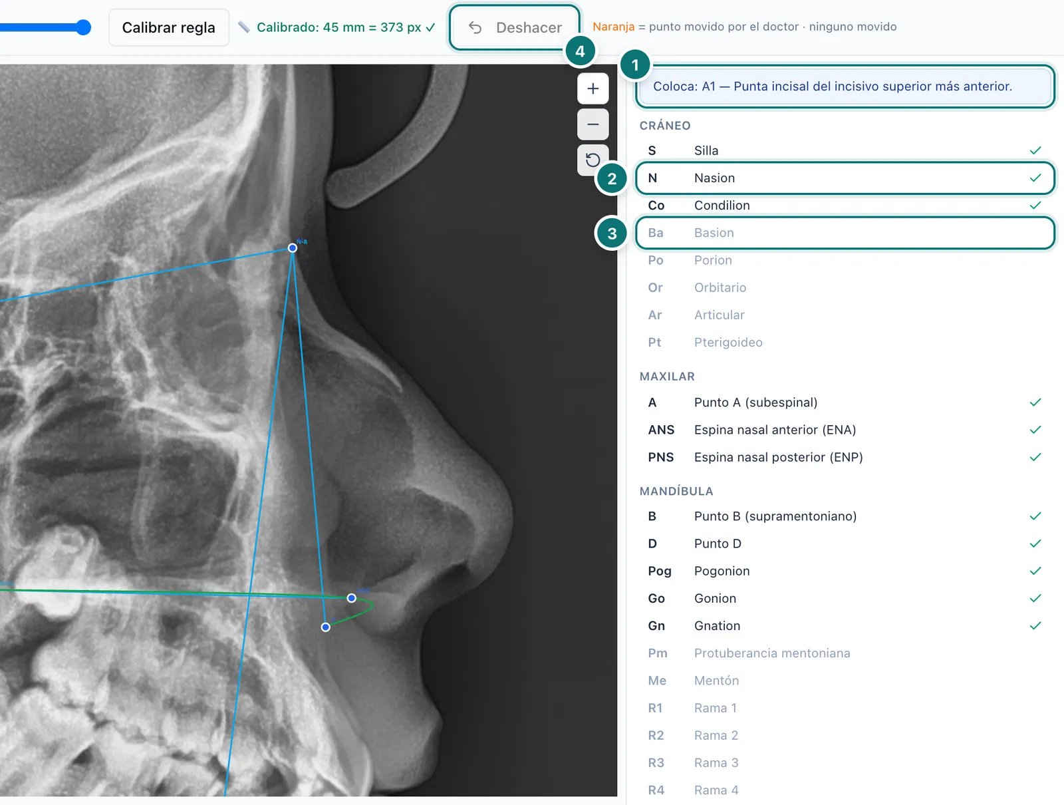Select the Pt Pterigoideo row
The height and width of the screenshot is (805, 1064).
[x=845, y=342]
